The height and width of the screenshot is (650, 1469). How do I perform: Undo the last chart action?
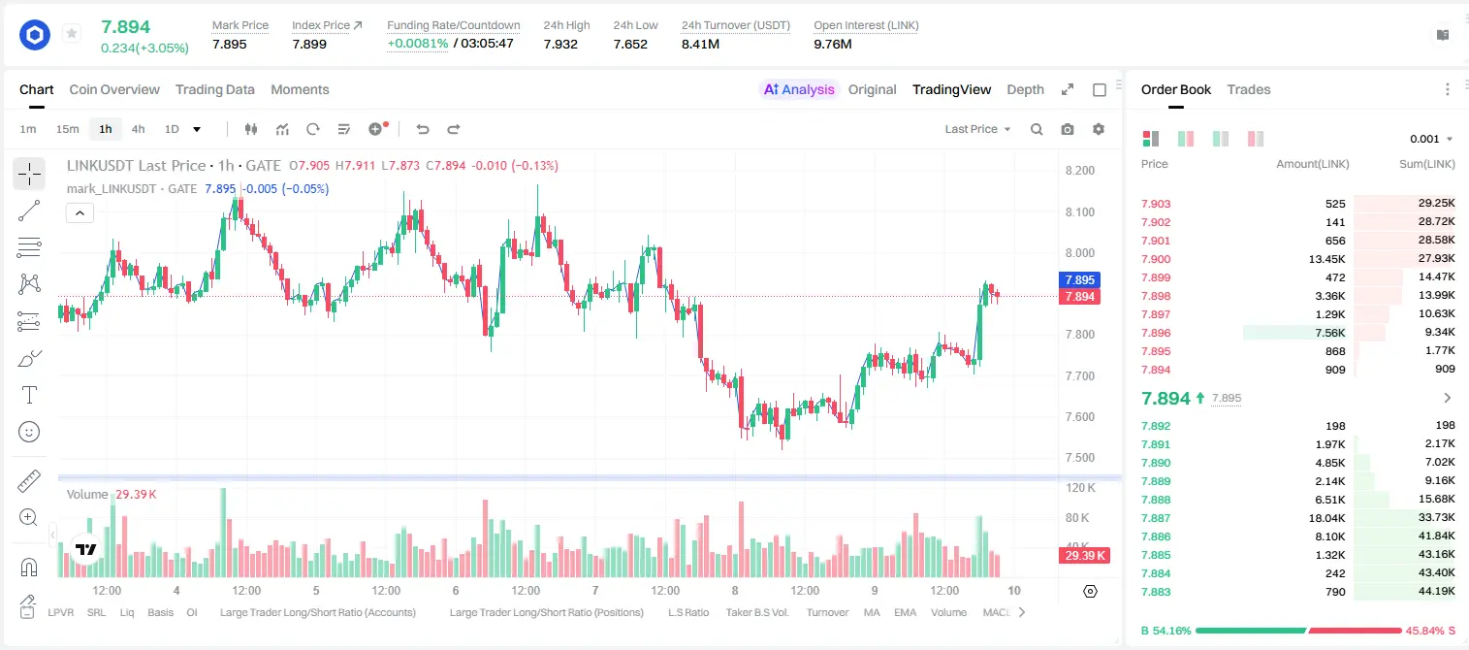[x=423, y=129]
